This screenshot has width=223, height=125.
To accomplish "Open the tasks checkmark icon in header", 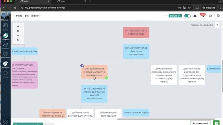I will [x=210, y=16].
